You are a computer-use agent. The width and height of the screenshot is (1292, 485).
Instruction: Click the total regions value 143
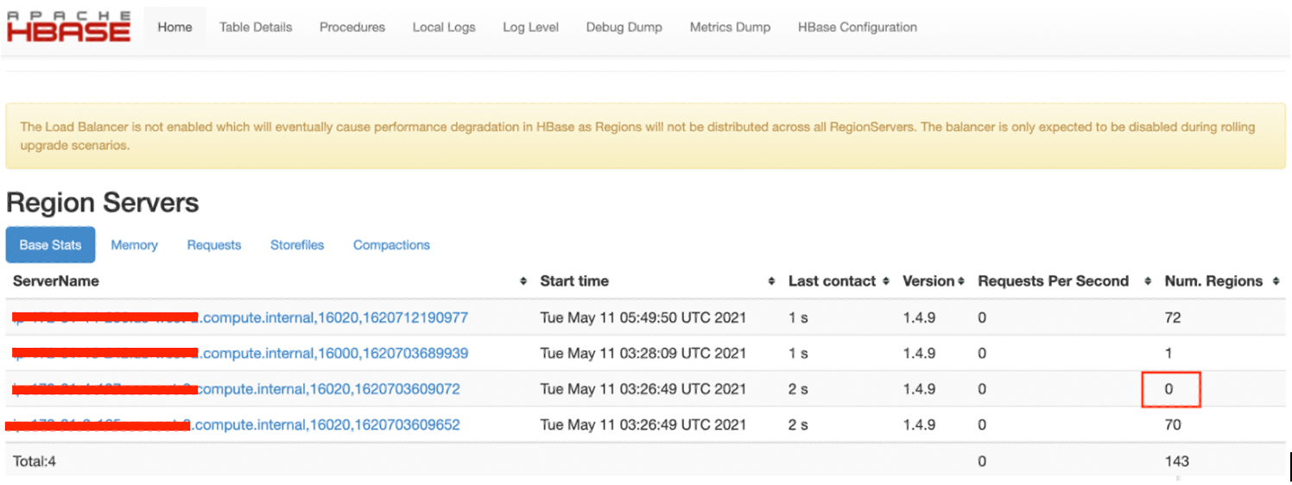tap(1176, 461)
